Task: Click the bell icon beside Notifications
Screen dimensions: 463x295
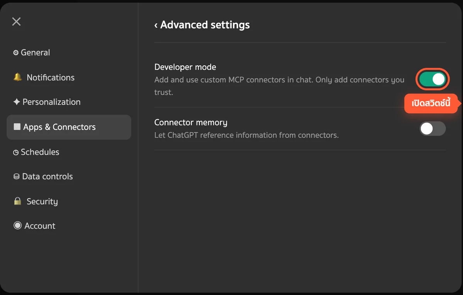Action: click(x=17, y=77)
